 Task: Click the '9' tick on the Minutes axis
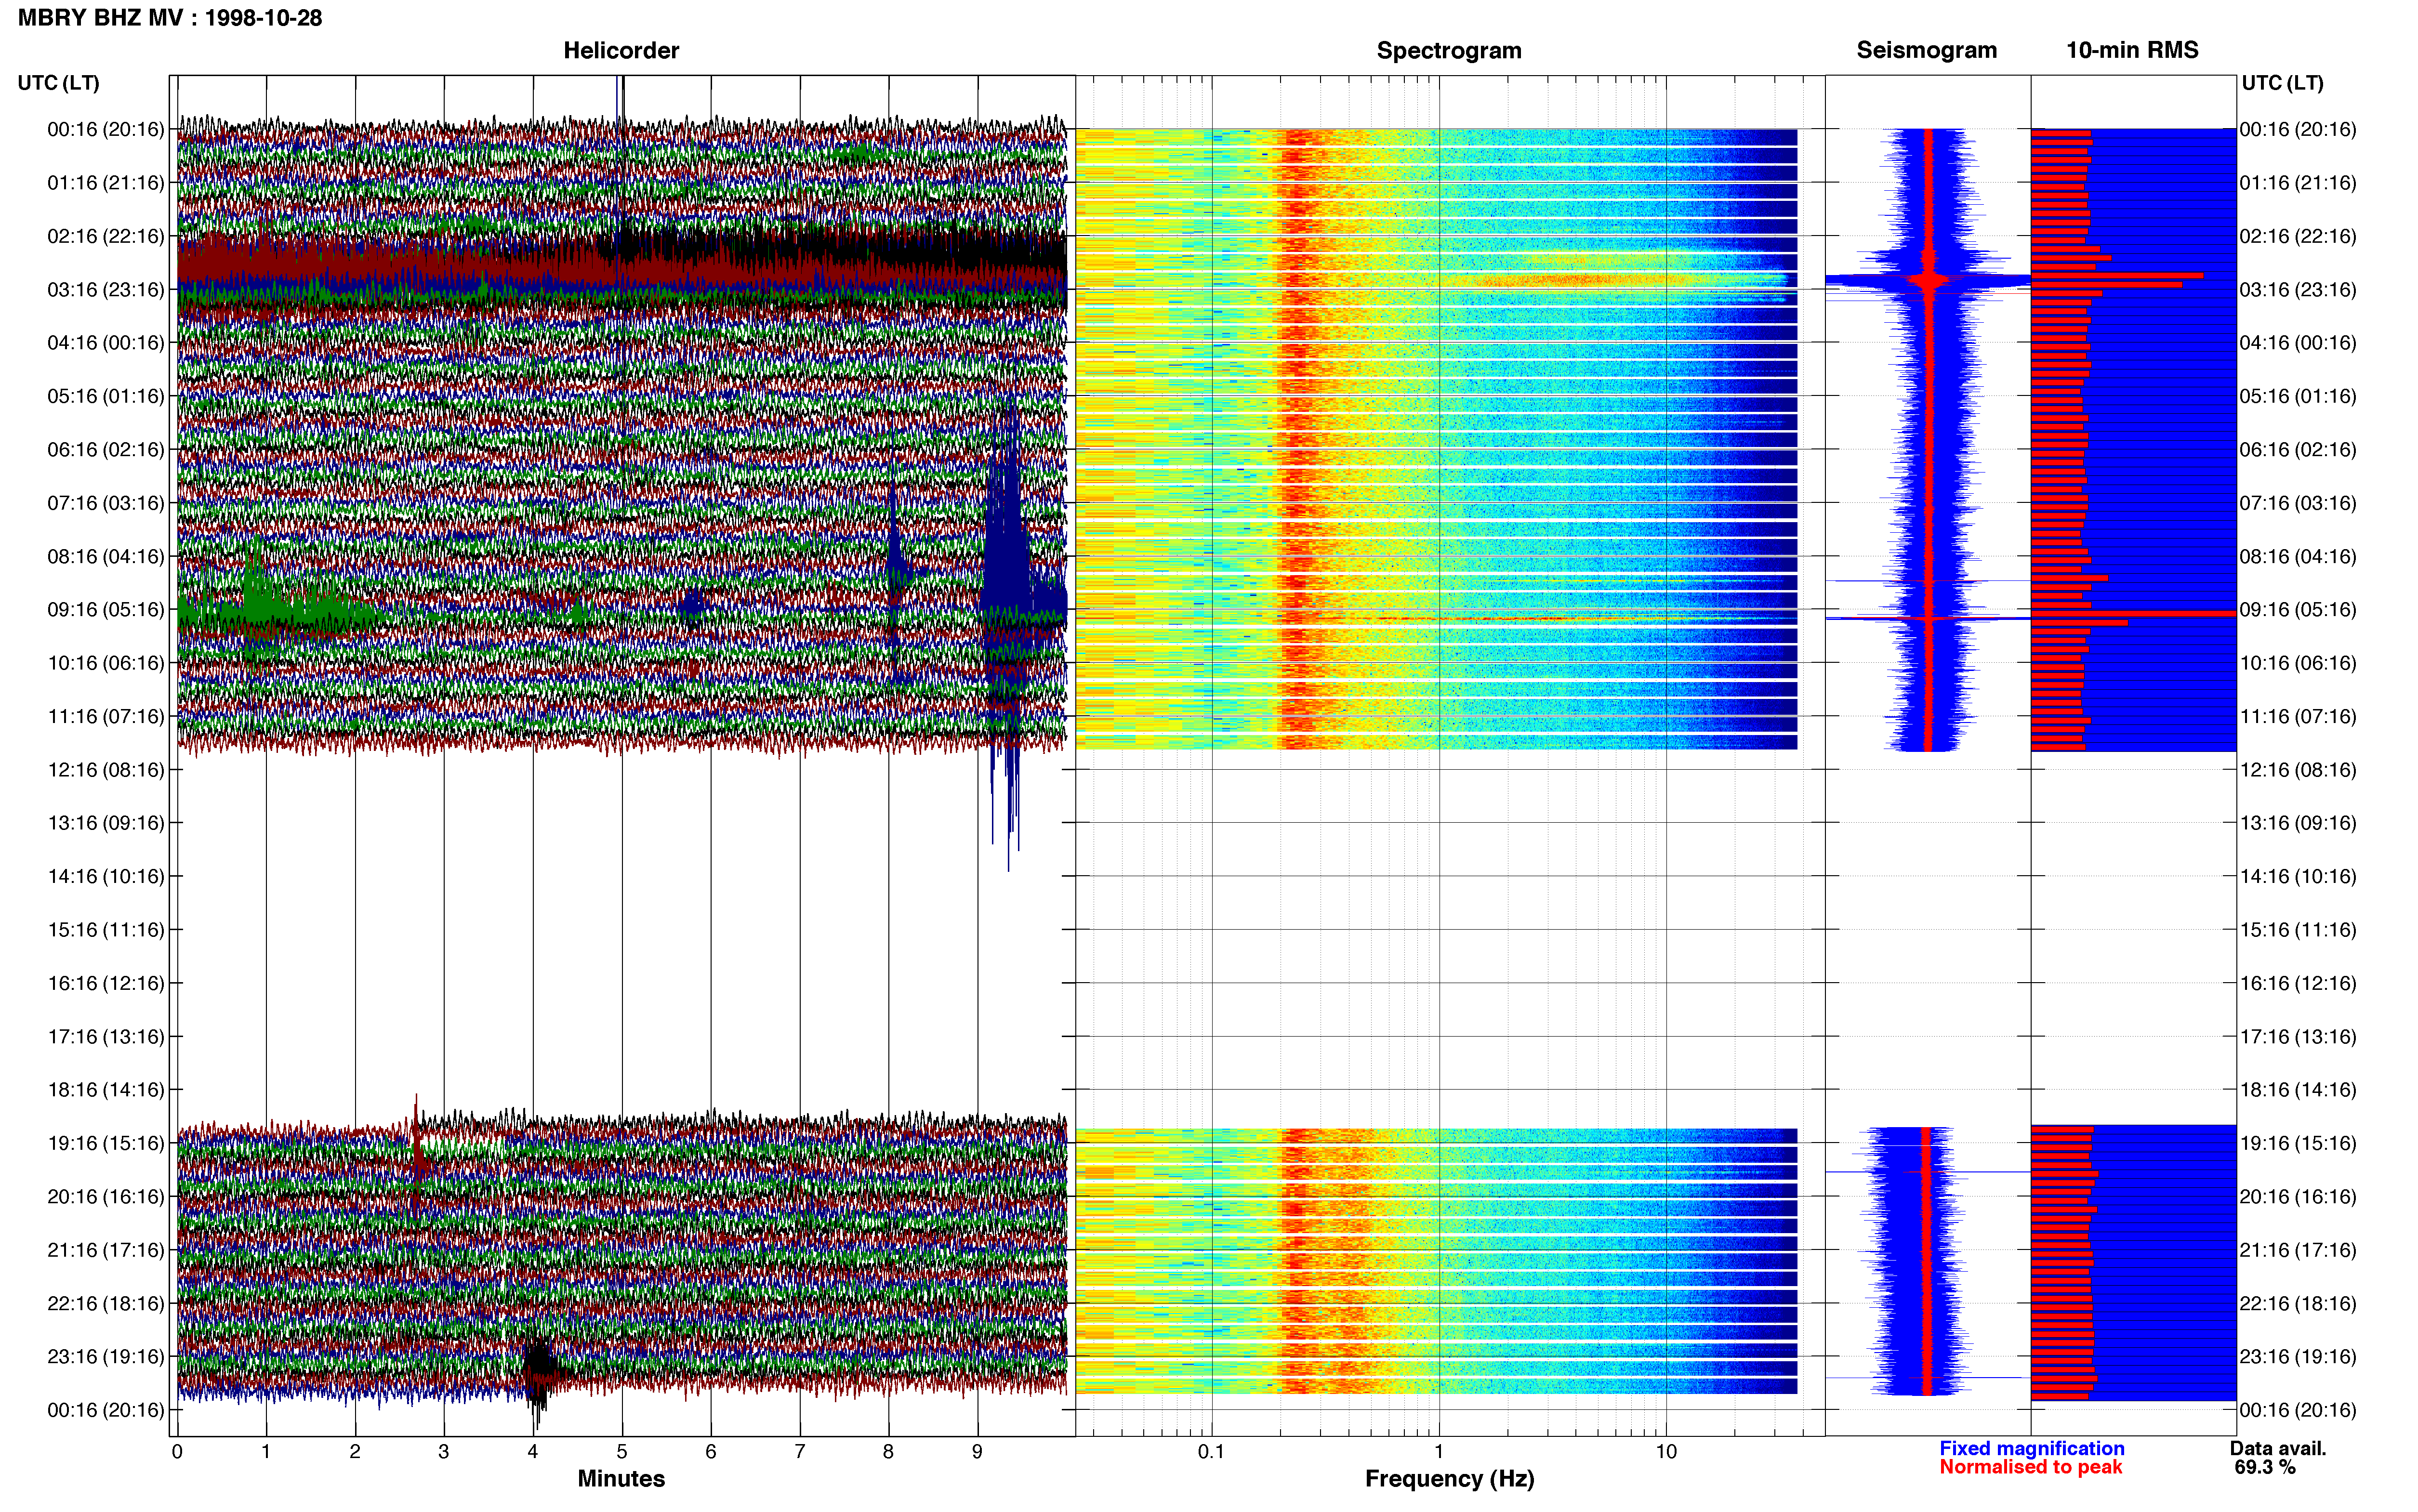pos(977,1452)
